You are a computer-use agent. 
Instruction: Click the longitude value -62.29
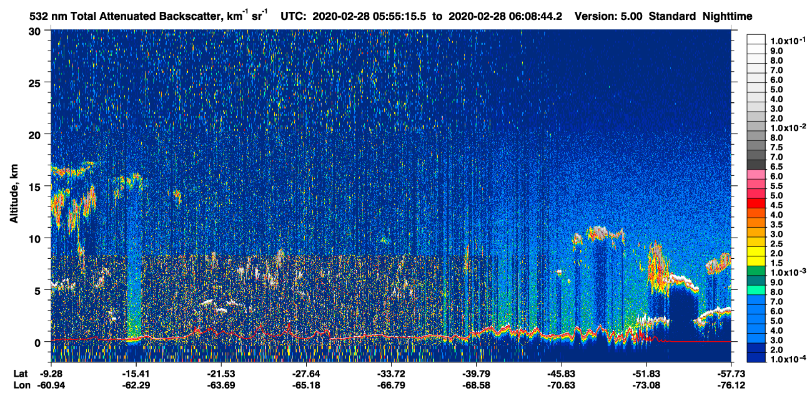pos(135,385)
